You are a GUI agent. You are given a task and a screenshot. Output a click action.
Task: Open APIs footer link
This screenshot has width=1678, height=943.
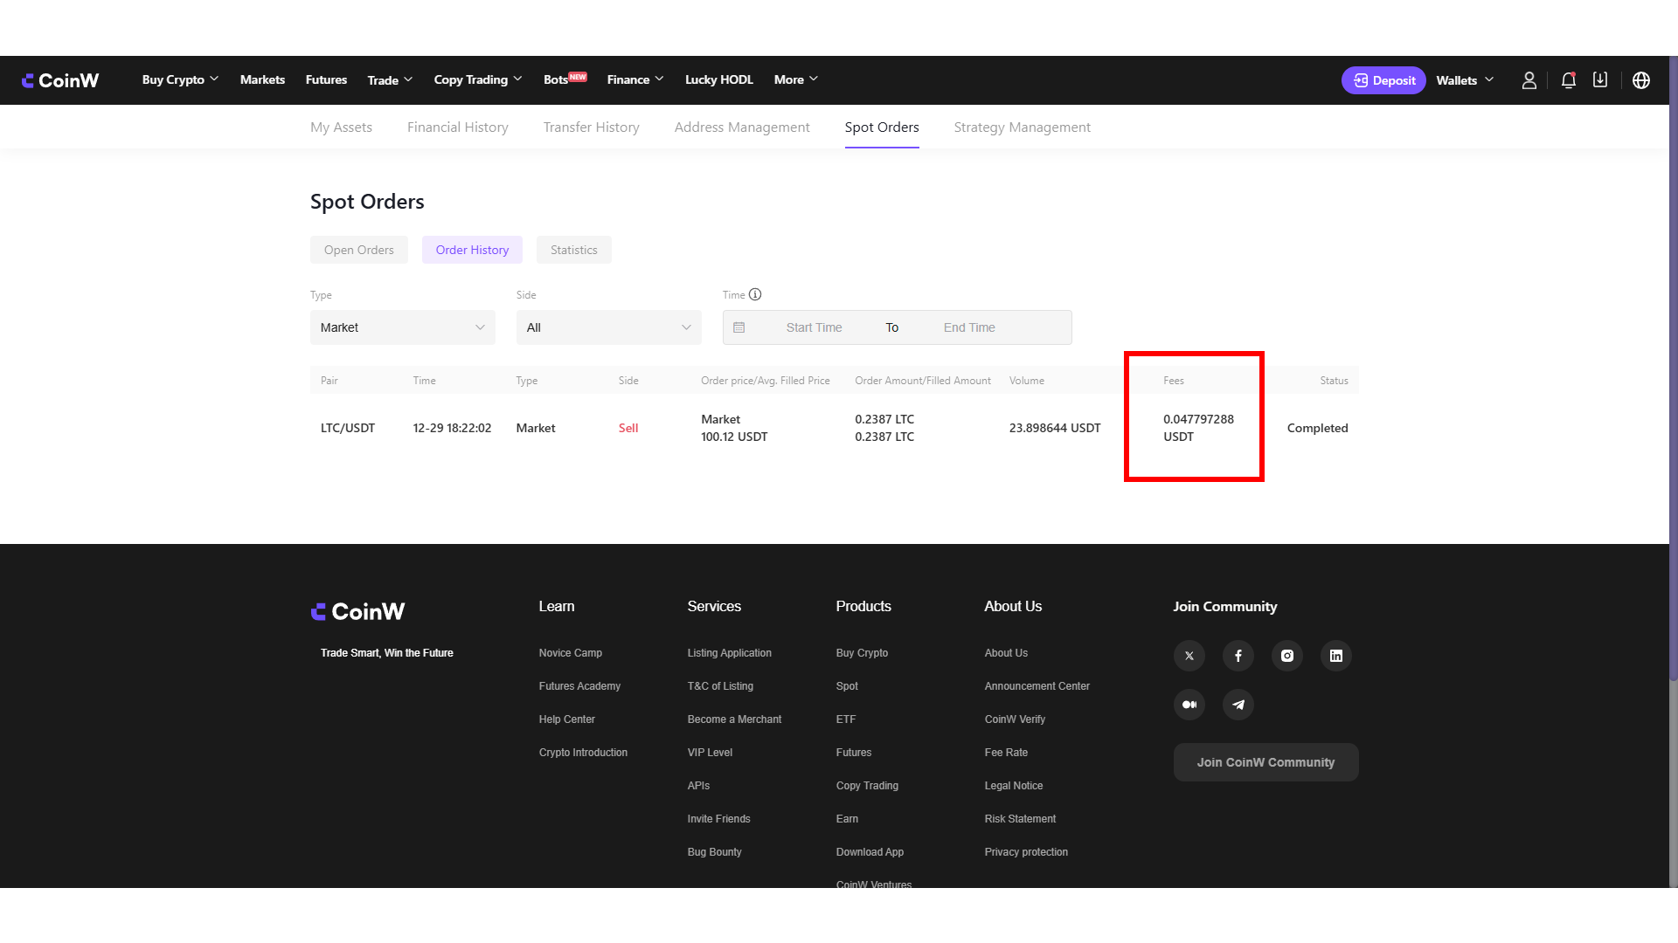click(698, 786)
